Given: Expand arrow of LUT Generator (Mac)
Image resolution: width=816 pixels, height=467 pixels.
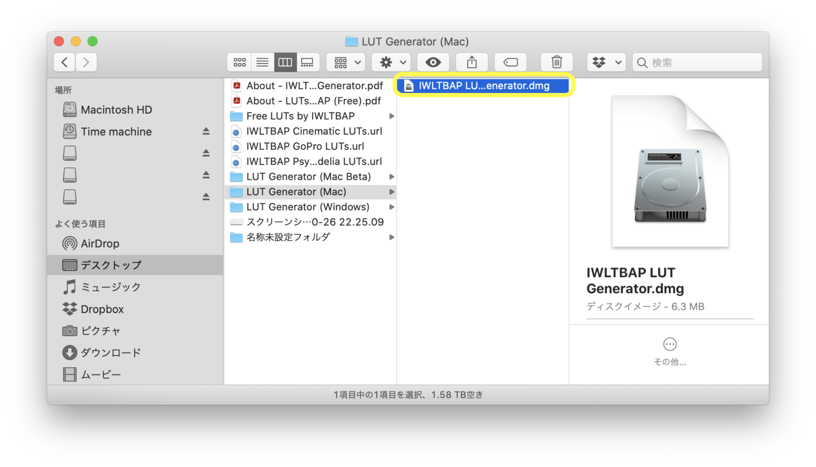Looking at the screenshot, I should (392, 192).
